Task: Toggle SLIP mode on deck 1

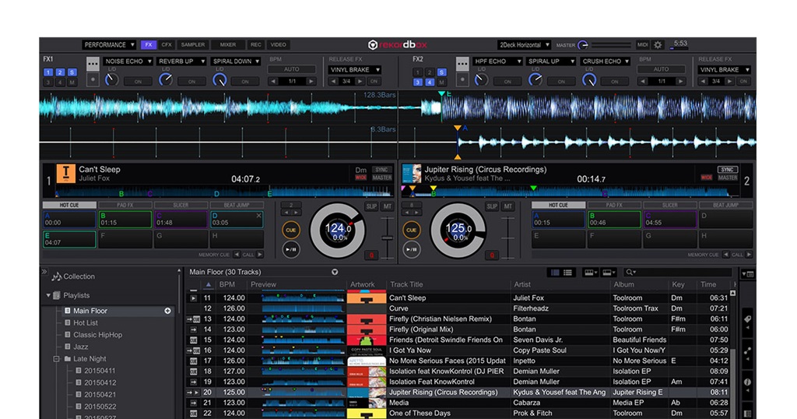Action: 371,206
